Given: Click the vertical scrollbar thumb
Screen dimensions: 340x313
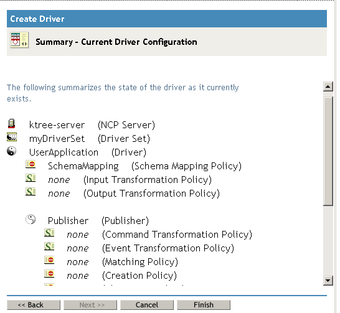Looking at the screenshot, I should pos(328,151).
